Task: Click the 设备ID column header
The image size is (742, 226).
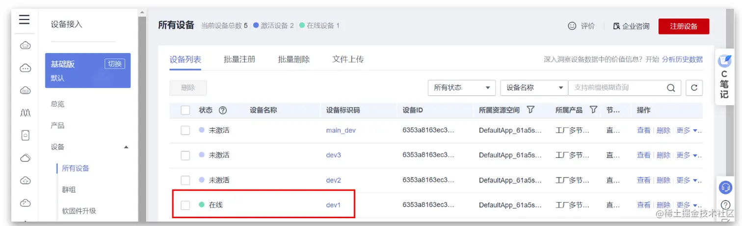Action: point(413,110)
